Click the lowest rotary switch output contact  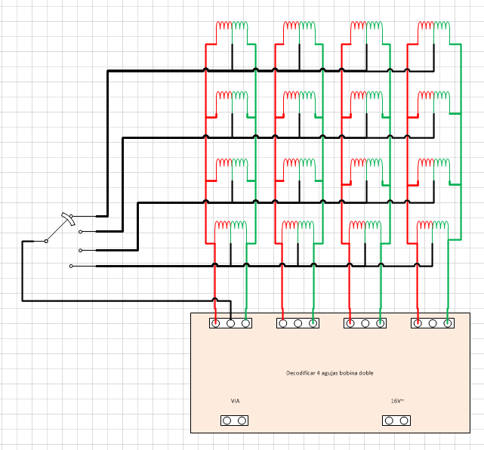pyautogui.click(x=71, y=266)
